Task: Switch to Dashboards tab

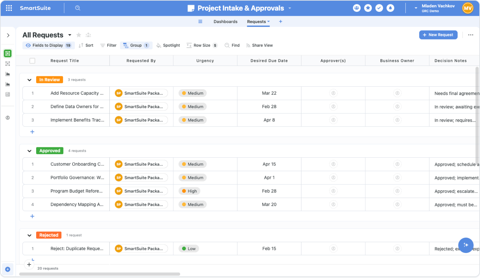Action: (226, 22)
